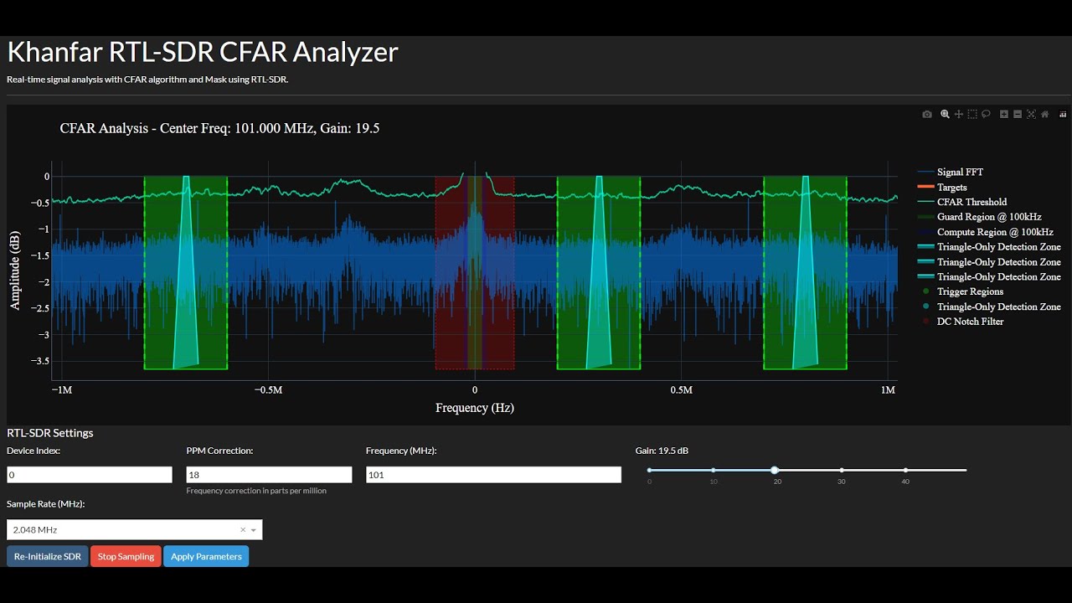Click the 1M x-axis tick label
The width and height of the screenshot is (1072, 603).
[x=889, y=390]
